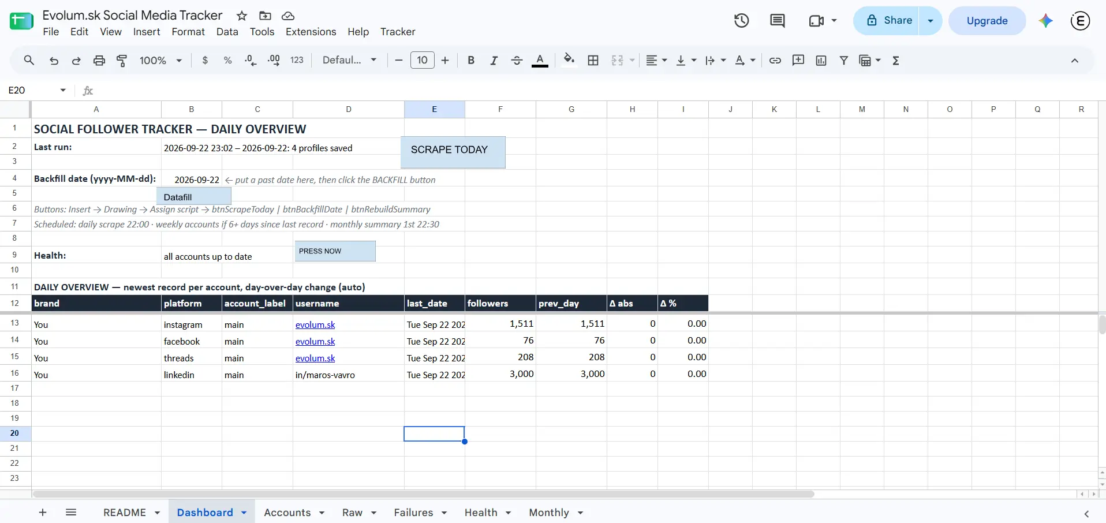Screen dimensions: 1106x523
Task: Open Gemini assistant sparkle
Action: click(1045, 21)
